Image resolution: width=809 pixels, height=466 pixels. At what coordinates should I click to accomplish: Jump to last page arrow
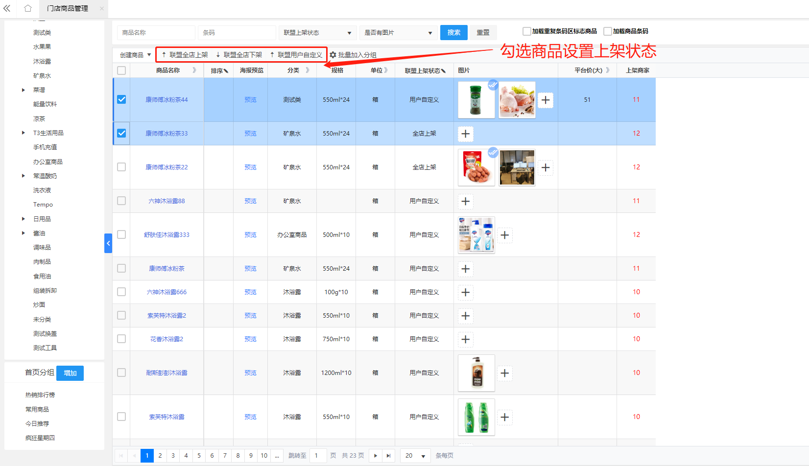tap(388, 456)
